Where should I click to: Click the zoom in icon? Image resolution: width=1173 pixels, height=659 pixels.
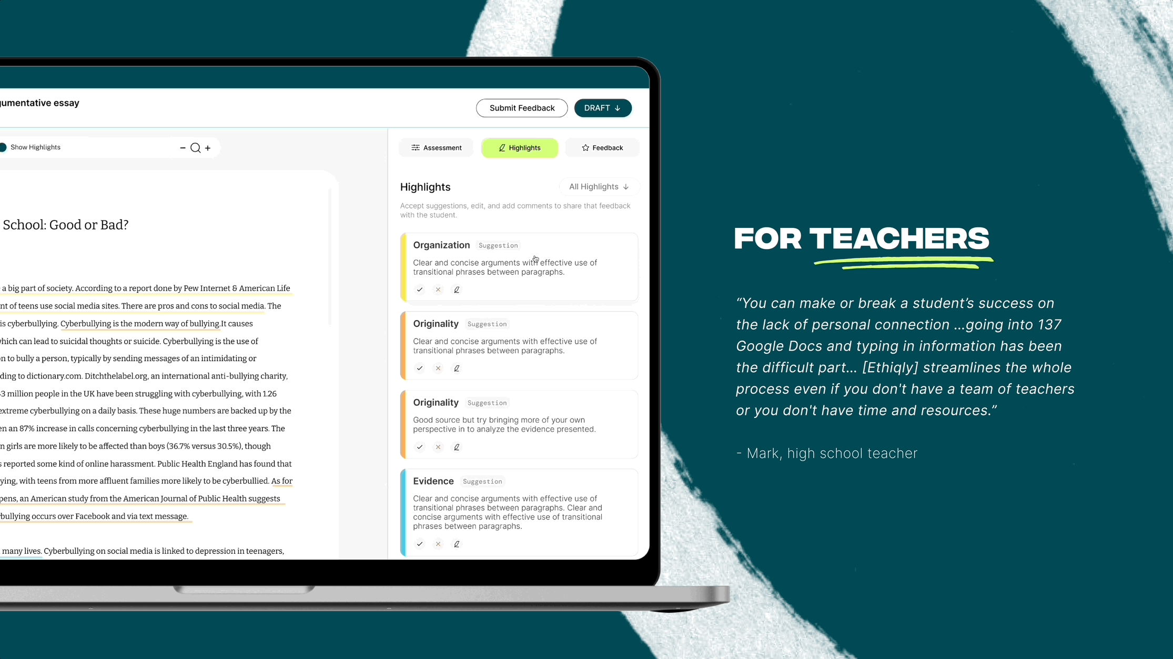(208, 147)
